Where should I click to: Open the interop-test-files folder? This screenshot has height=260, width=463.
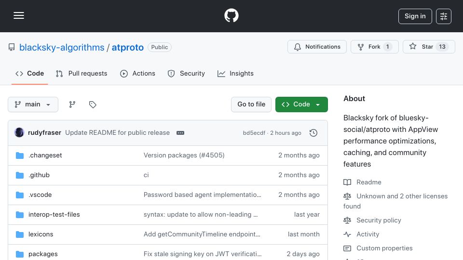54,215
